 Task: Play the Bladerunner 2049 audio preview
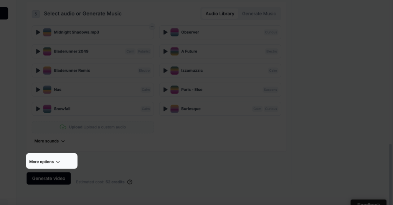(38, 51)
